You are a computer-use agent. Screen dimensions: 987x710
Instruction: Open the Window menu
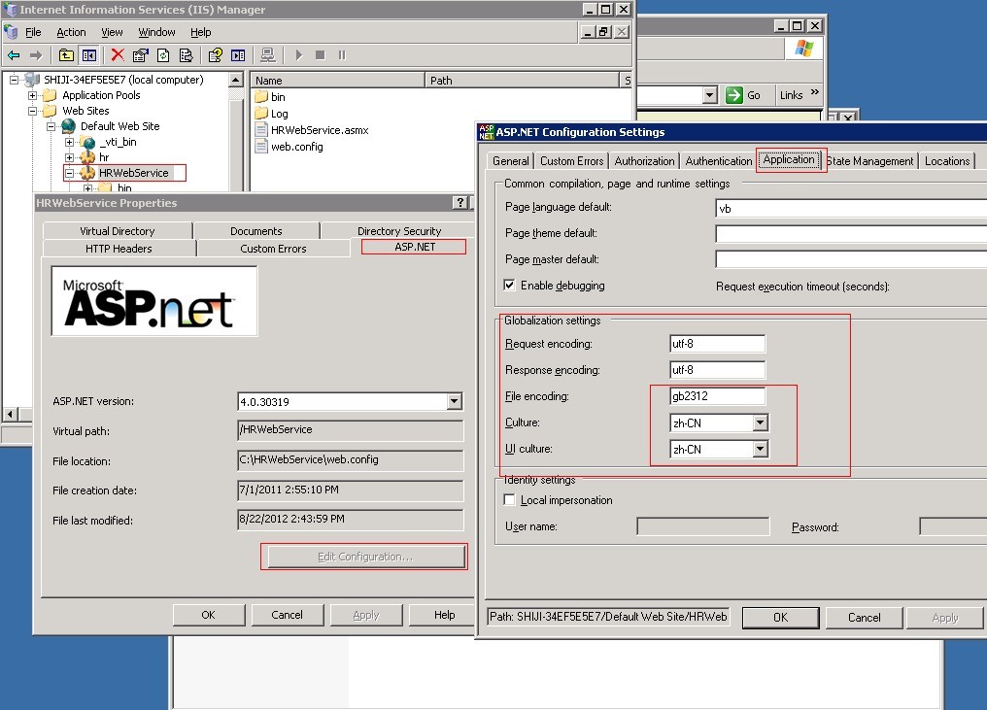(x=156, y=32)
